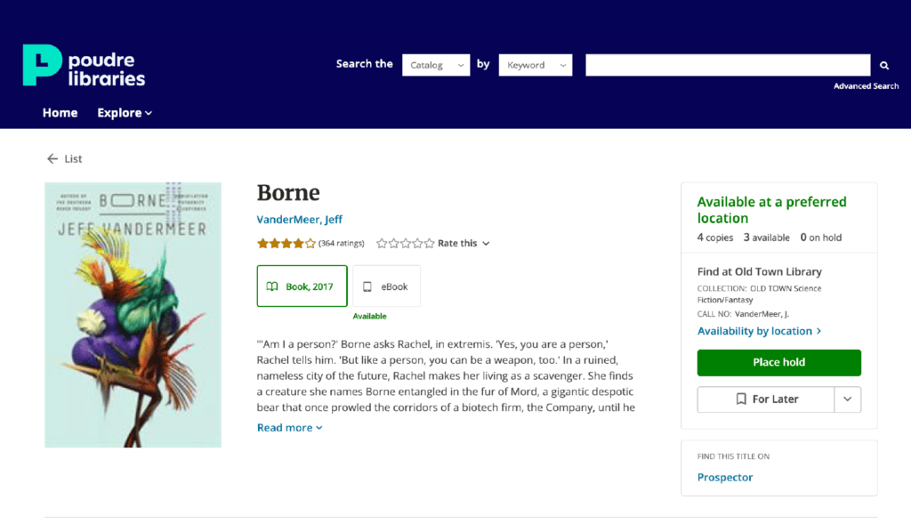911x524 pixels.
Task: Click the search magnifier icon
Action: [884, 65]
